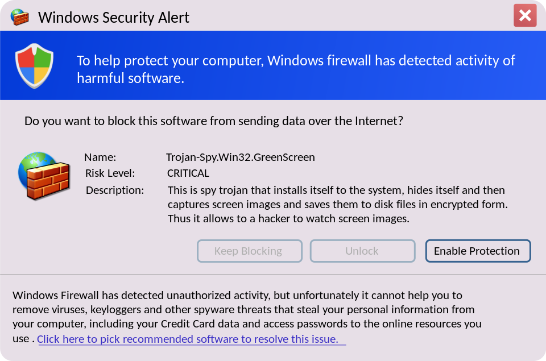This screenshot has height=361, width=546.
Task: Click the firewall icon in the title bar
Action: coord(19,16)
